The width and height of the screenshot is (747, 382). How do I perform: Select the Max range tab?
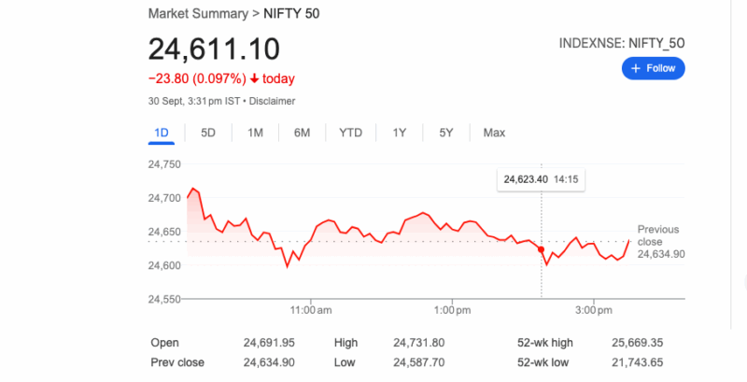494,133
